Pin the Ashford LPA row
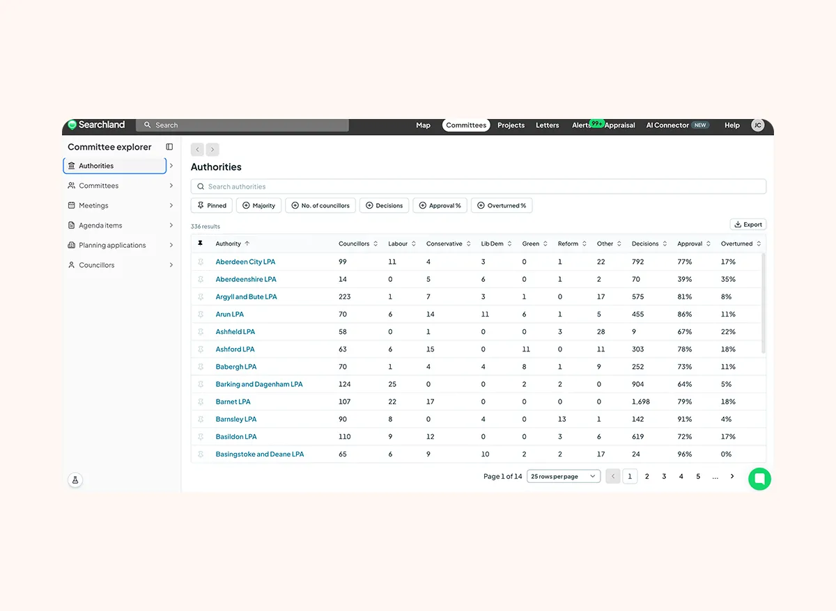Screen dimensions: 836x611 point(201,349)
